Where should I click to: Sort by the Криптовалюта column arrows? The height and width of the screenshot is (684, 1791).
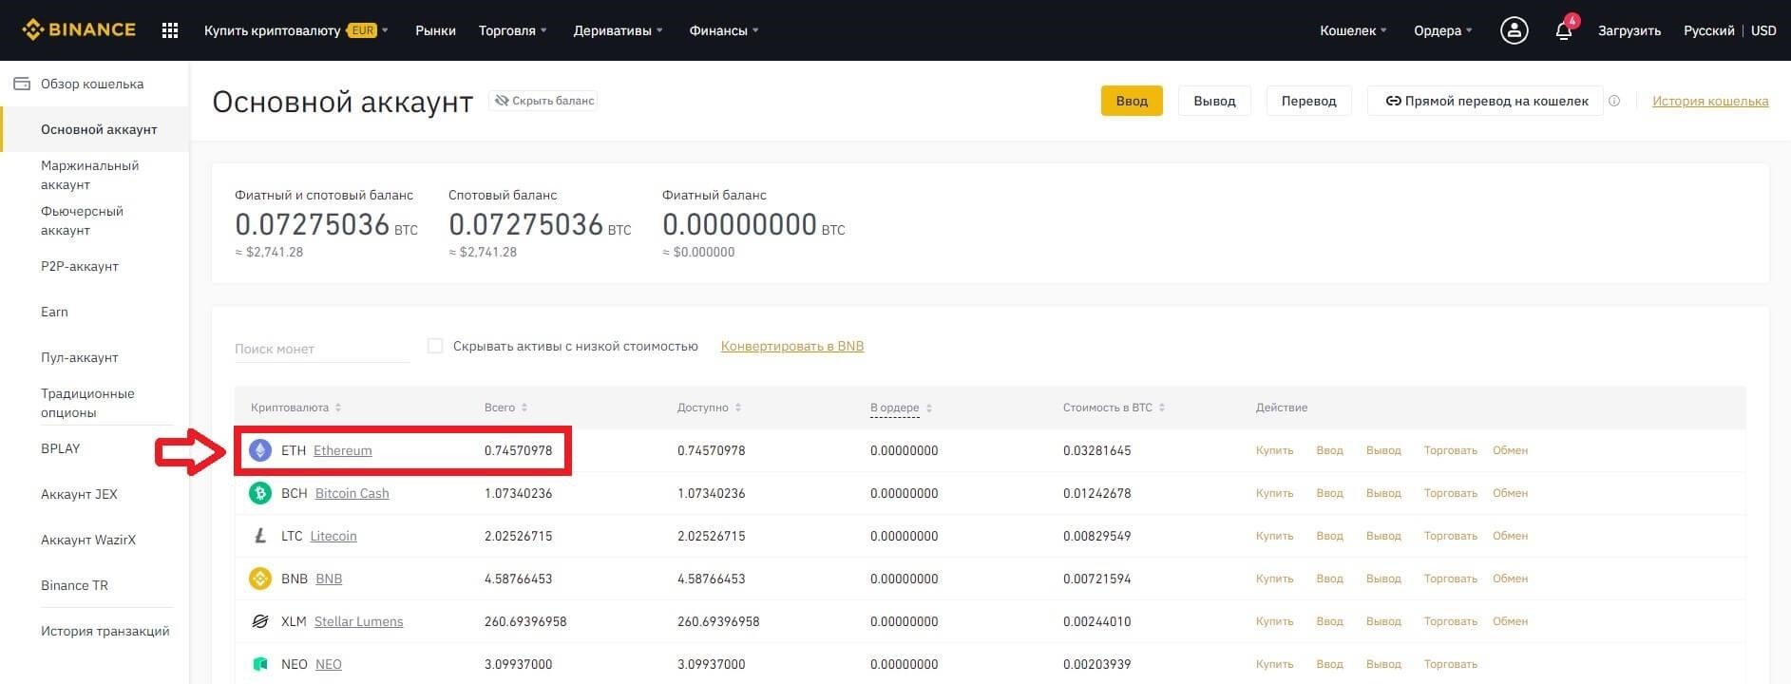pos(338,408)
